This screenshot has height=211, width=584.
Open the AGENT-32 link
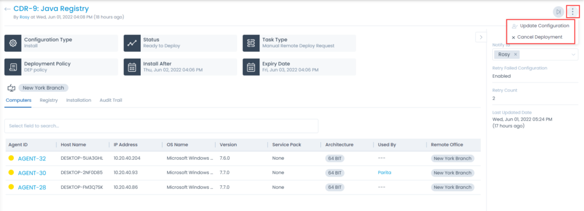[x=32, y=159]
